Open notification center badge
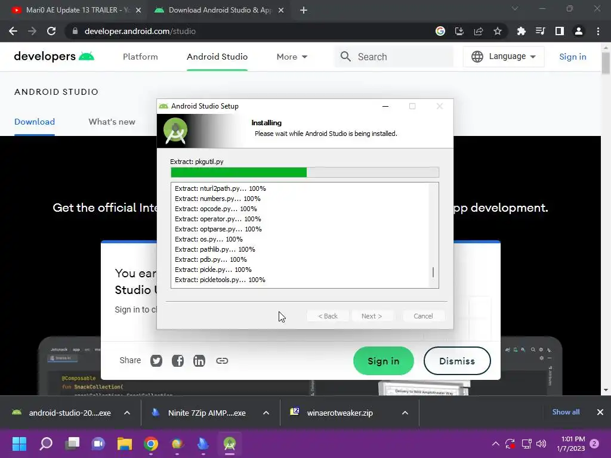 pyautogui.click(x=594, y=444)
